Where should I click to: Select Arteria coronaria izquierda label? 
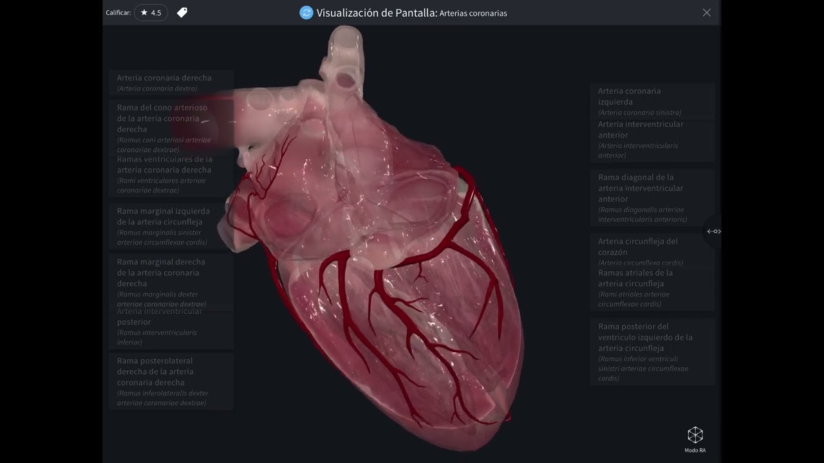652,102
